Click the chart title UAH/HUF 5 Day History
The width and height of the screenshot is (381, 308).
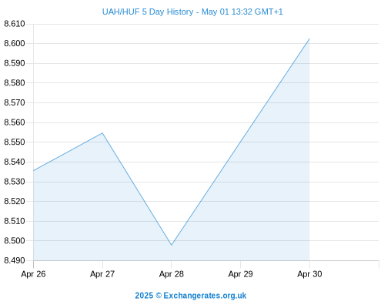(x=148, y=12)
